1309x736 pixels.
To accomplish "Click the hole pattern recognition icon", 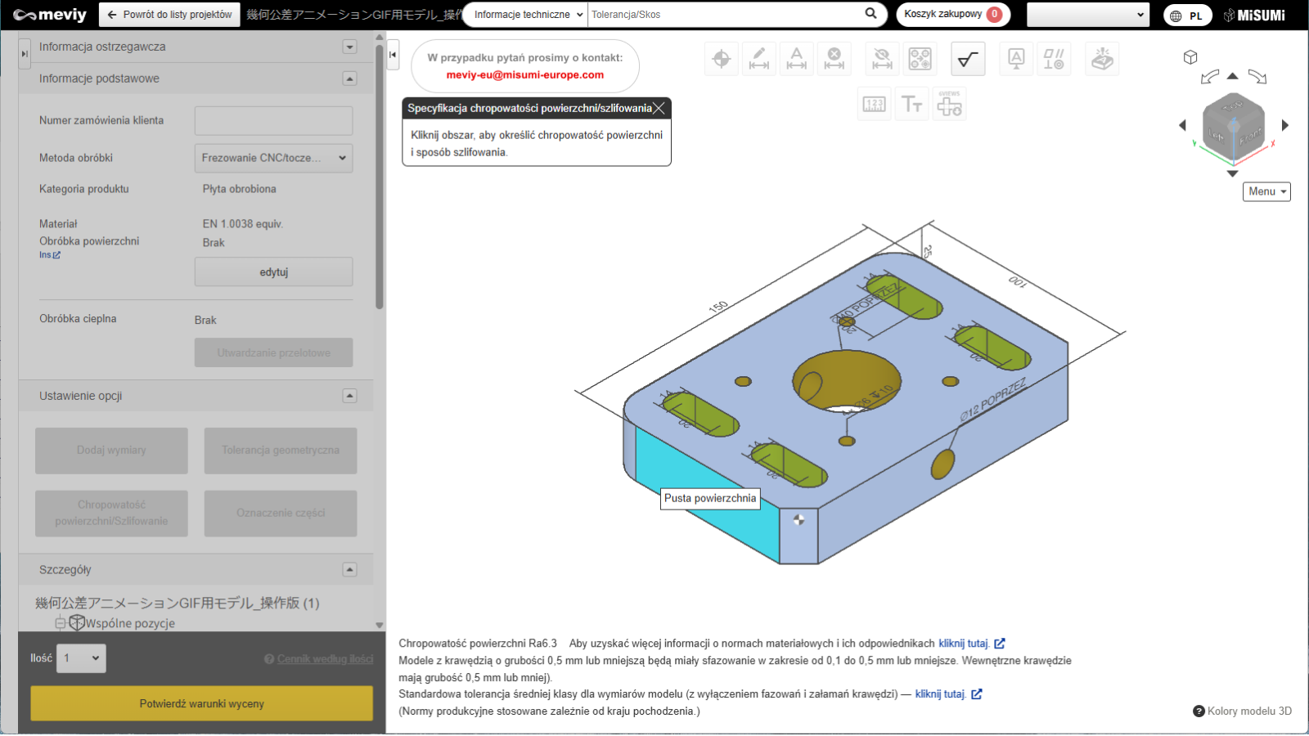I will point(920,59).
